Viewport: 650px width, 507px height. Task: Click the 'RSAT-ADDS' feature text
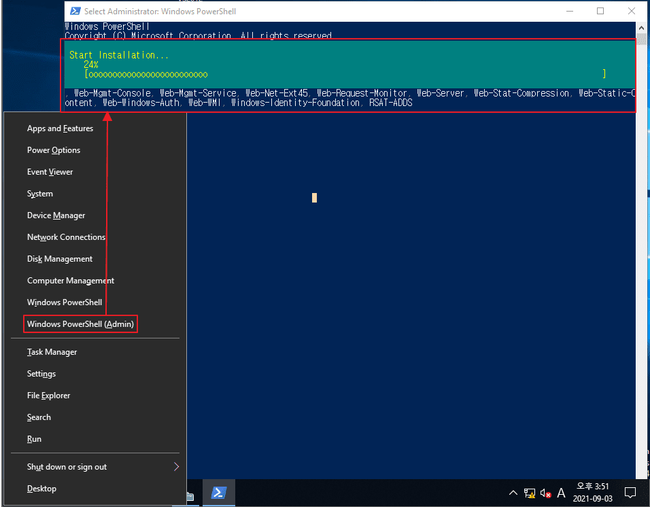coord(391,103)
